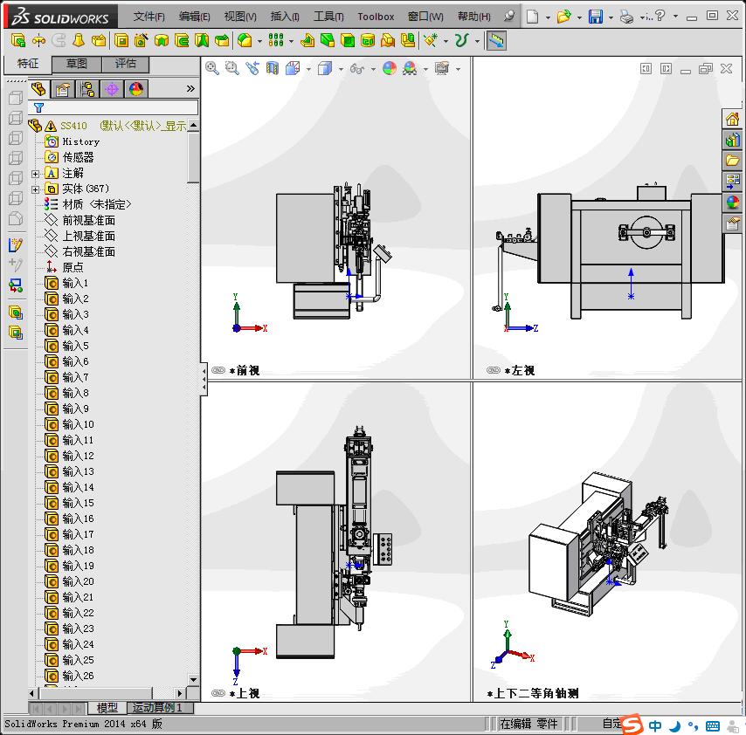Image resolution: width=746 pixels, height=735 pixels.
Task: Open the 视图(V) menu
Action: pos(240,17)
